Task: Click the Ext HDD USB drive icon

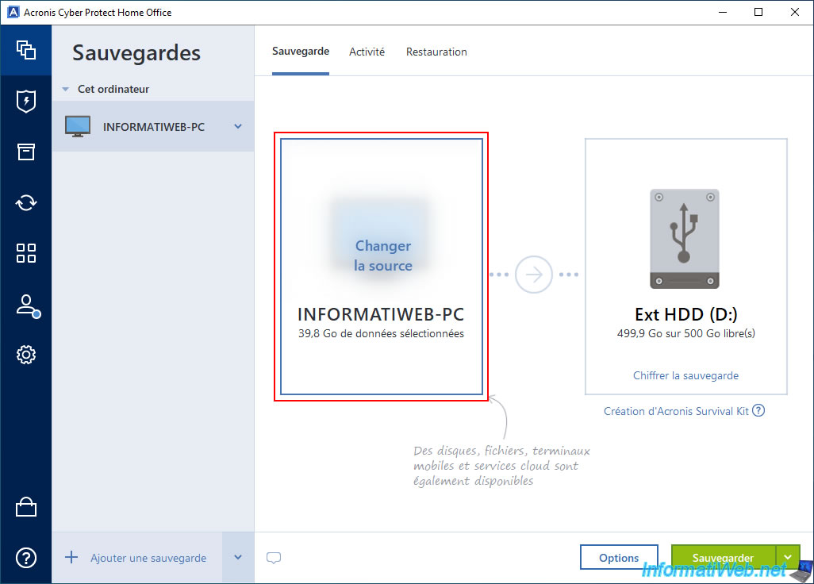Action: click(x=685, y=238)
